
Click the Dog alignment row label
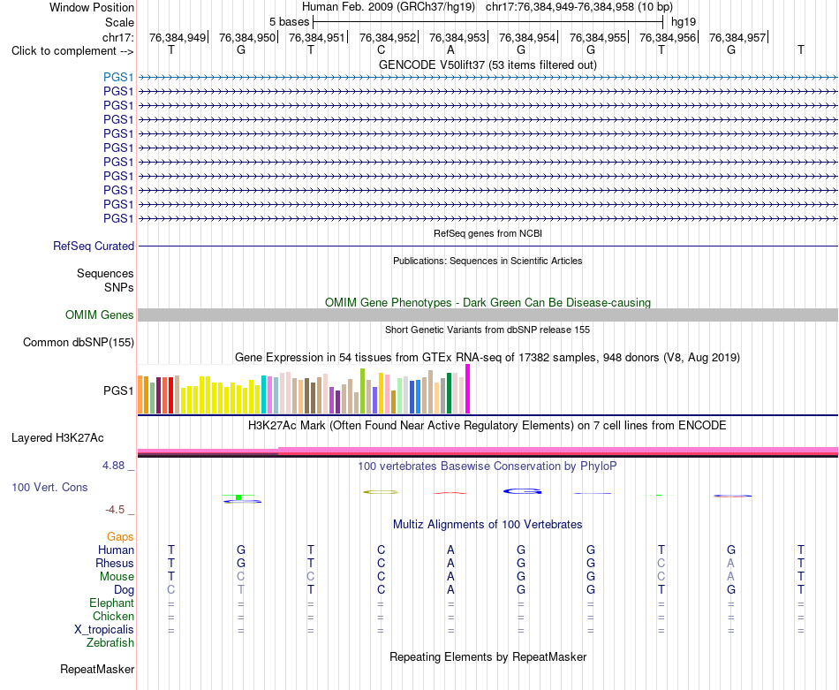pyautogui.click(x=124, y=590)
